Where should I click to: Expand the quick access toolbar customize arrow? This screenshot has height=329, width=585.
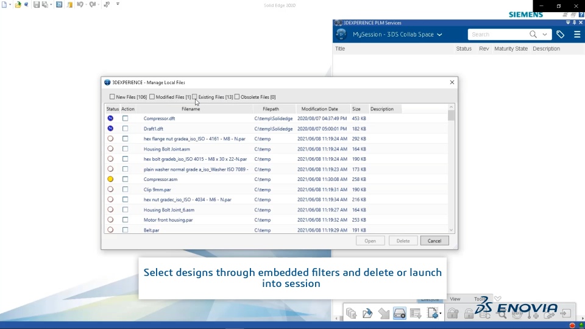point(118,4)
